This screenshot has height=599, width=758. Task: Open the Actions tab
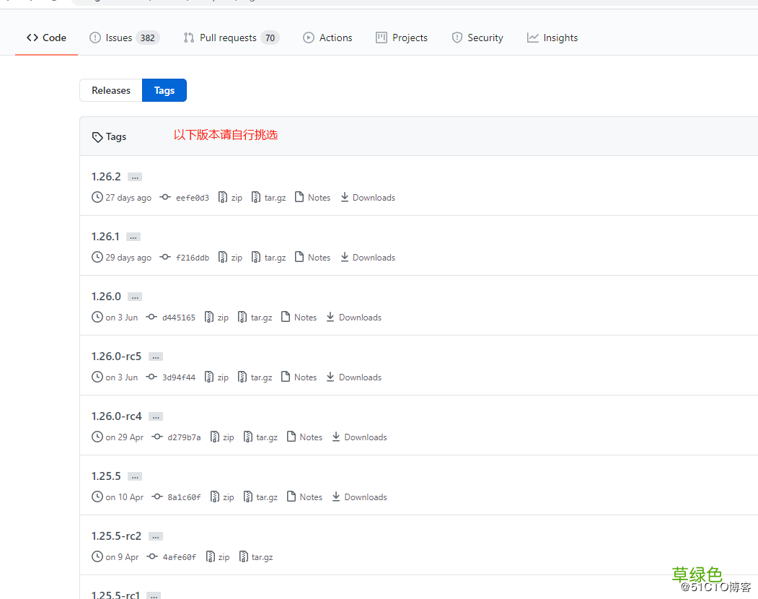(x=327, y=38)
